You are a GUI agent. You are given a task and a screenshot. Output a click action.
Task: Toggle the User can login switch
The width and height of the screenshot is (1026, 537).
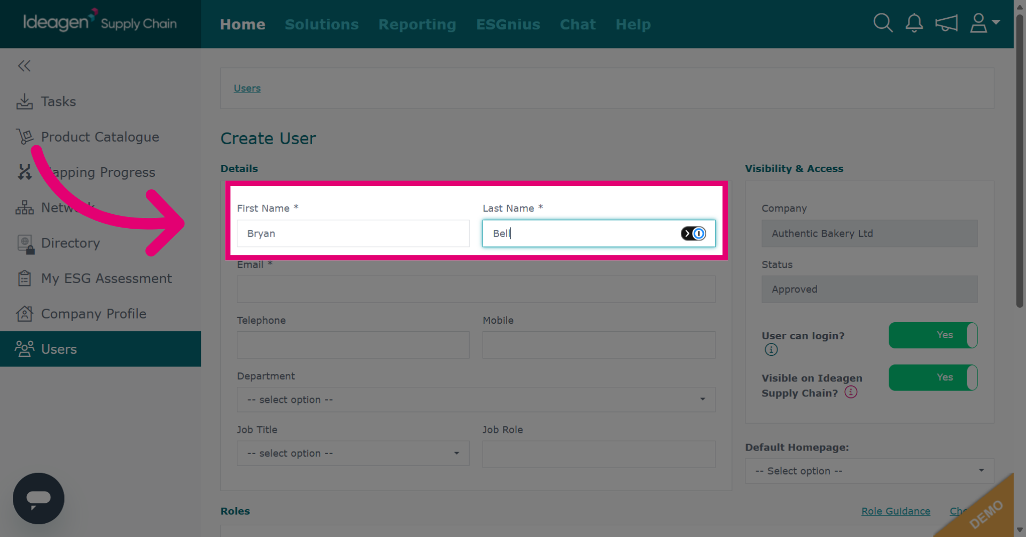tap(933, 335)
